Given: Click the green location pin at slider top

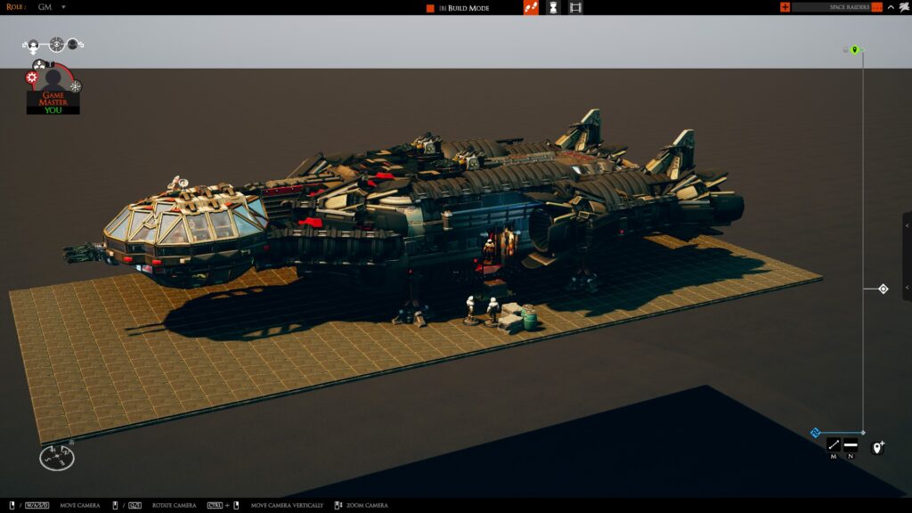Looking at the screenshot, I should pos(854,50).
